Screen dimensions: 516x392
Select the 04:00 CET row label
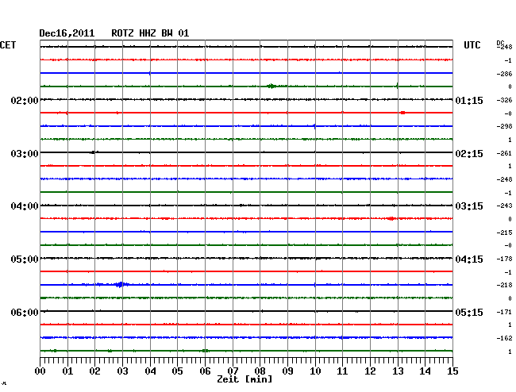pos(25,206)
